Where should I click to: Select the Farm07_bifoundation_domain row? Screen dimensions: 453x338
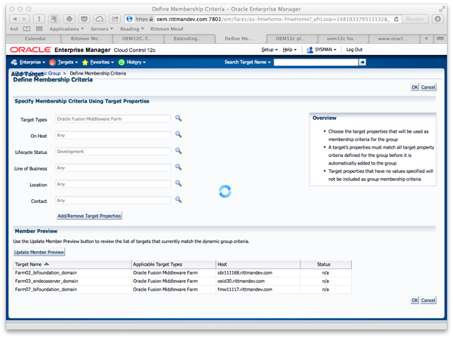pos(182,290)
